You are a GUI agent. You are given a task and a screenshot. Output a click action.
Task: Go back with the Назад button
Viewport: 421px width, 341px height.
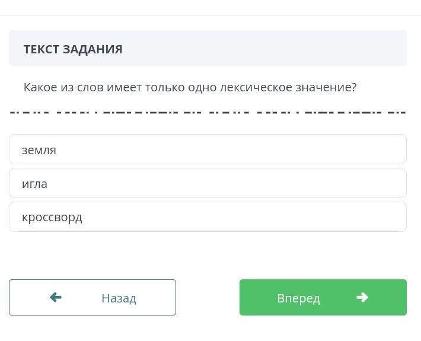[x=93, y=297]
